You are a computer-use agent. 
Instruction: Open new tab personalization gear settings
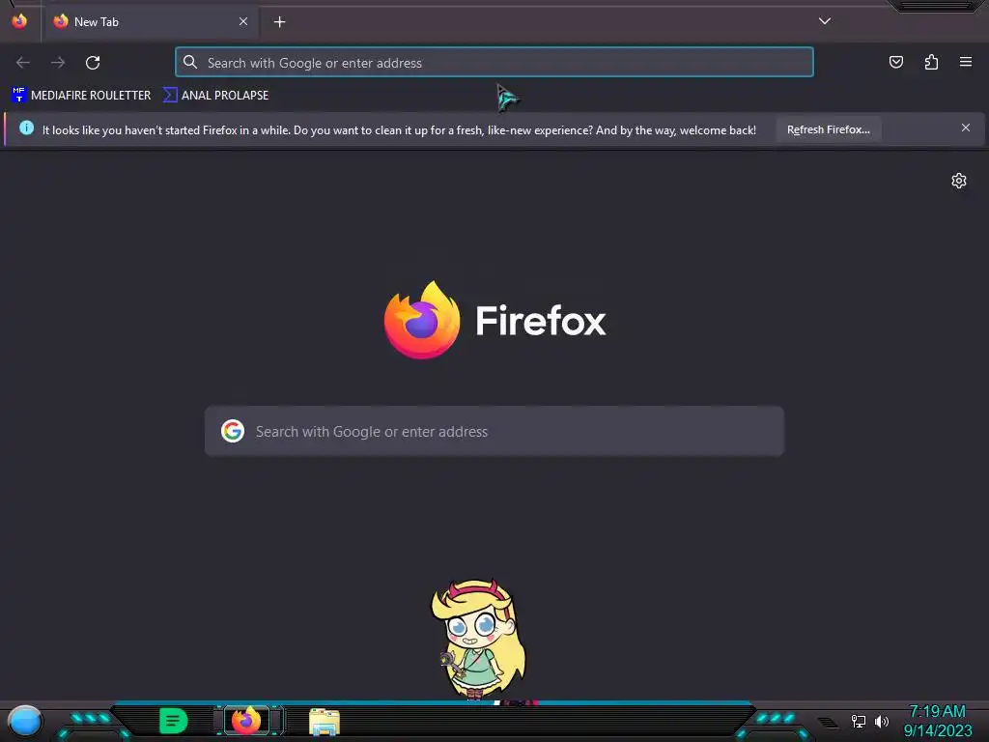coord(959,181)
